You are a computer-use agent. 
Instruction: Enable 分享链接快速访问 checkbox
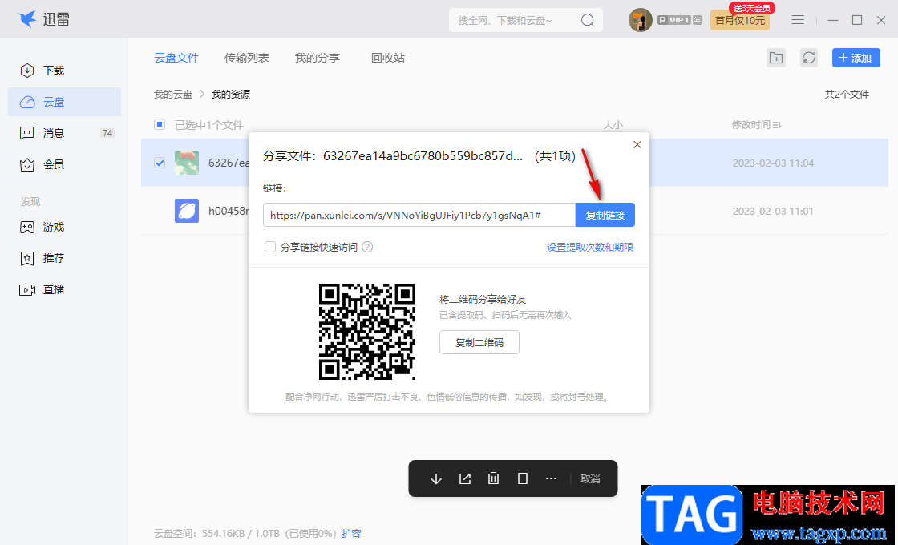[269, 248]
